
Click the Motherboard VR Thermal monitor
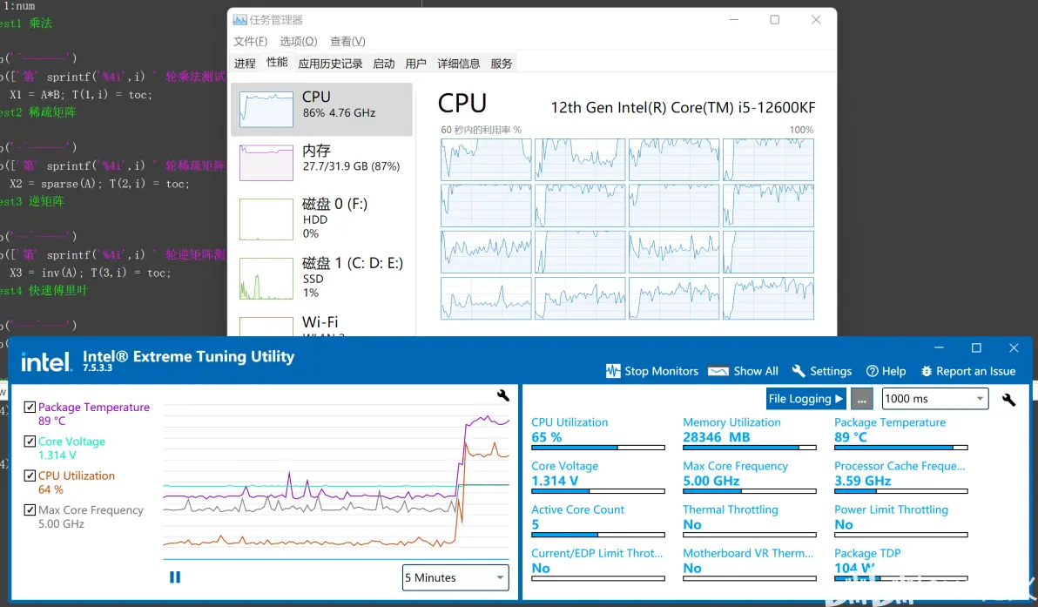click(x=750, y=564)
